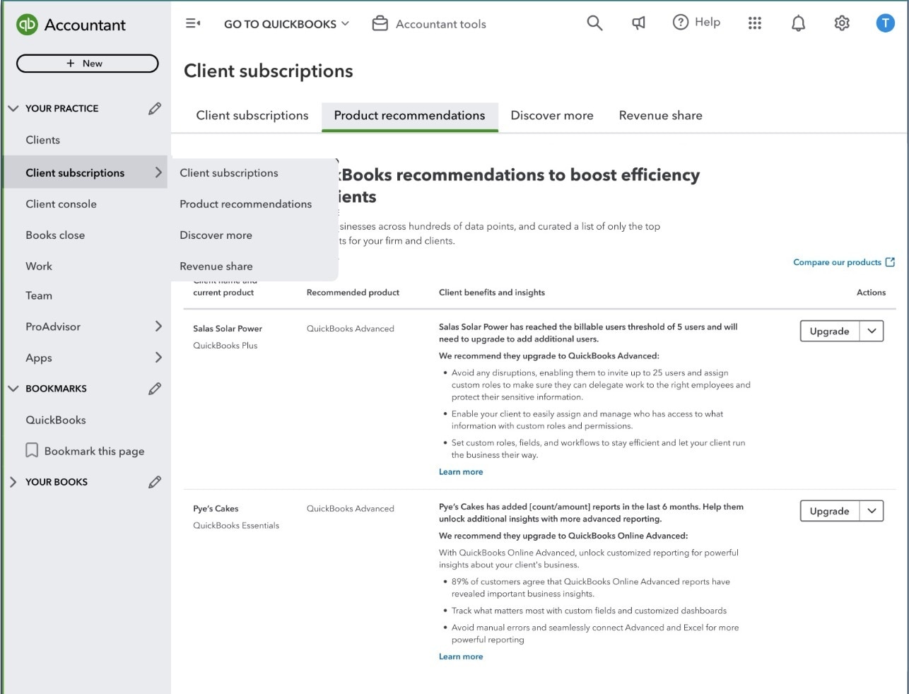Click the New button

point(87,64)
